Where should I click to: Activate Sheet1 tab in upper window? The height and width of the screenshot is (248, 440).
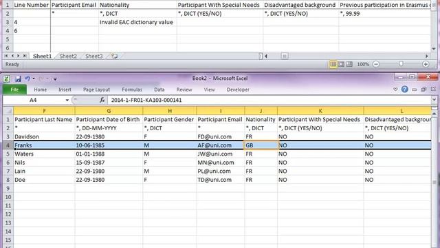(42, 56)
